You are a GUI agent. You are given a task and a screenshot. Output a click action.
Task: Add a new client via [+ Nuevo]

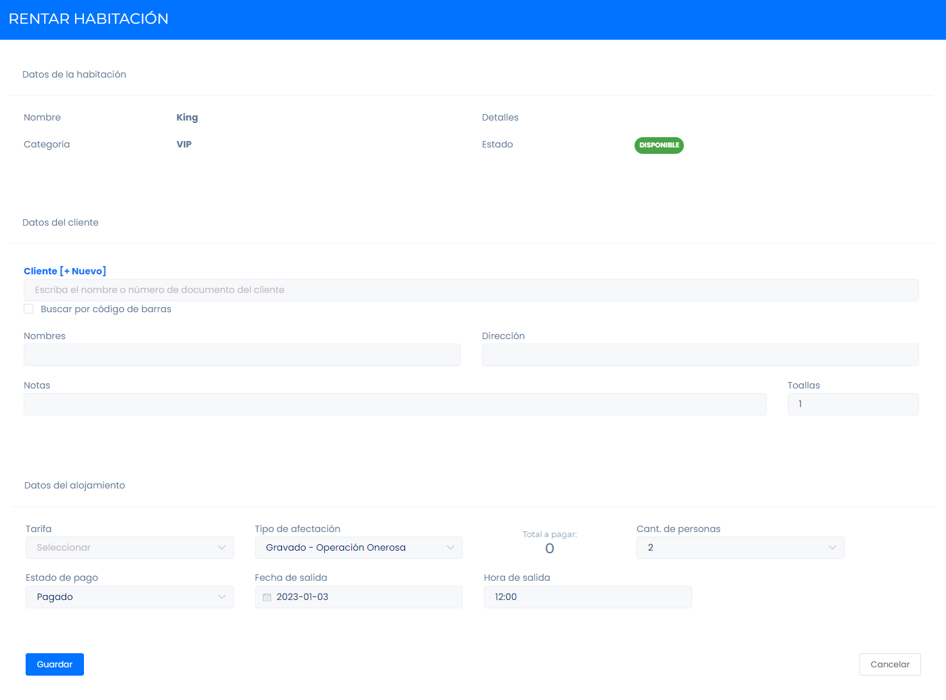[x=83, y=271]
